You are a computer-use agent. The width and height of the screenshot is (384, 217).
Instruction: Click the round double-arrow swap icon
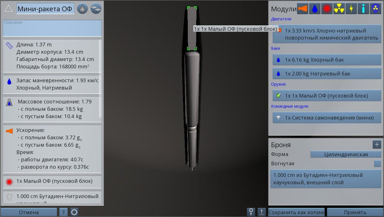pos(96,8)
